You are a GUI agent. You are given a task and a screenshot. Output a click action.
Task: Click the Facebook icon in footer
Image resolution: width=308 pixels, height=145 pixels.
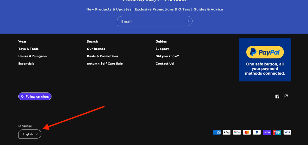coord(277,96)
